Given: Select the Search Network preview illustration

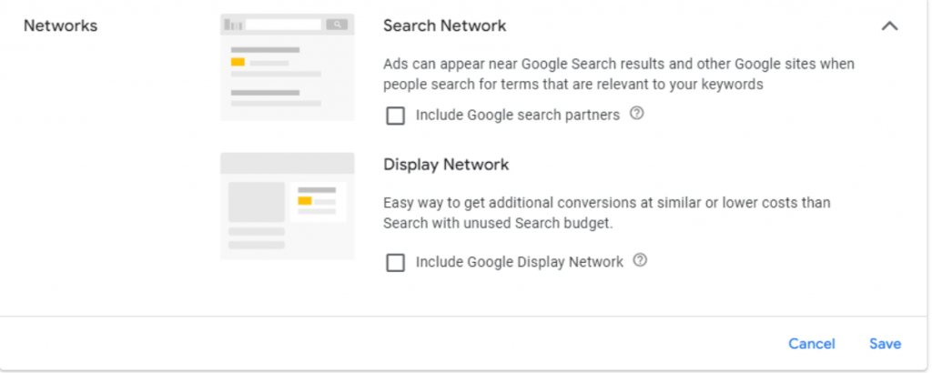Looking at the screenshot, I should pos(287,67).
